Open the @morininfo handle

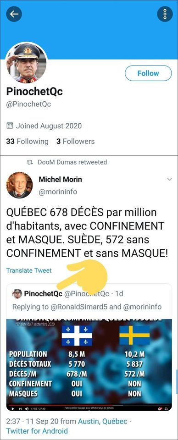pyautogui.click(x=58, y=192)
